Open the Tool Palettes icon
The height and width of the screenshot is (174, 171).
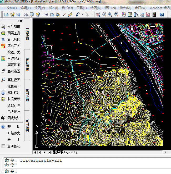(136, 15)
